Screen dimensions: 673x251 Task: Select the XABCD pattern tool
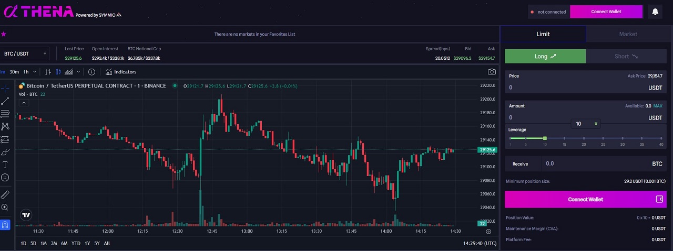[5, 126]
